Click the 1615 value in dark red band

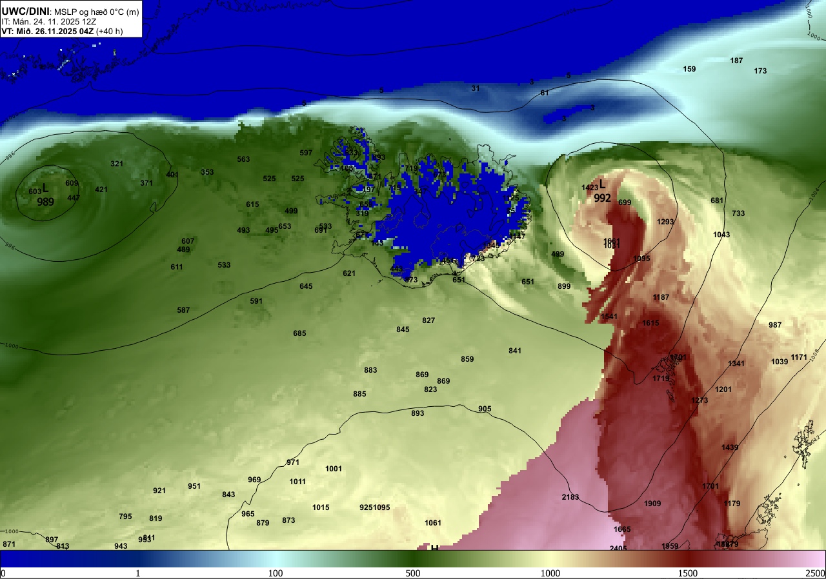click(x=650, y=323)
